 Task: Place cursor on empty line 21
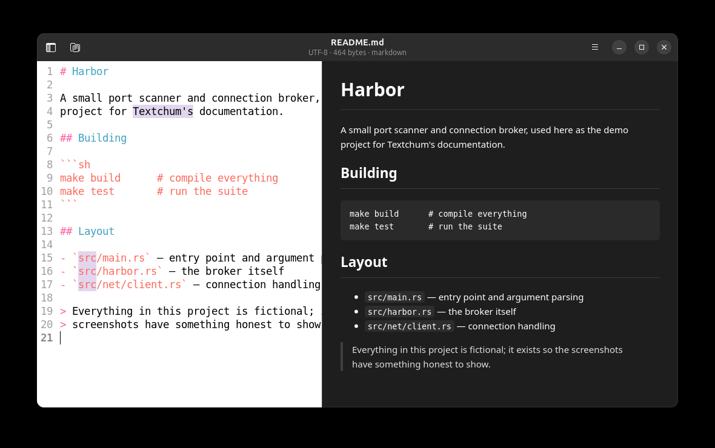[190, 338]
